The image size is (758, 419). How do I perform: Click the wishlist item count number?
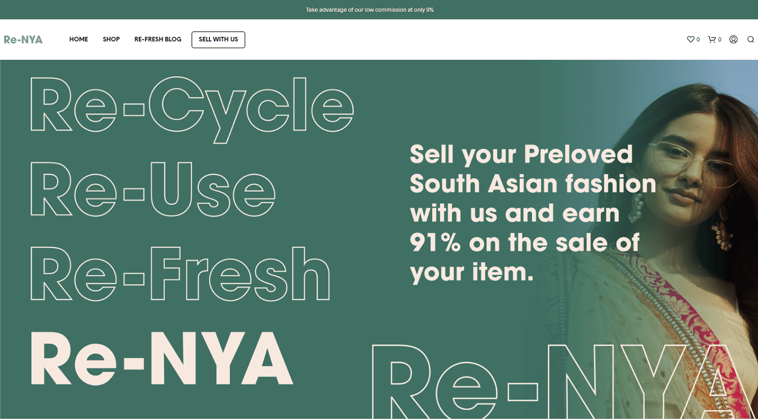click(x=698, y=40)
